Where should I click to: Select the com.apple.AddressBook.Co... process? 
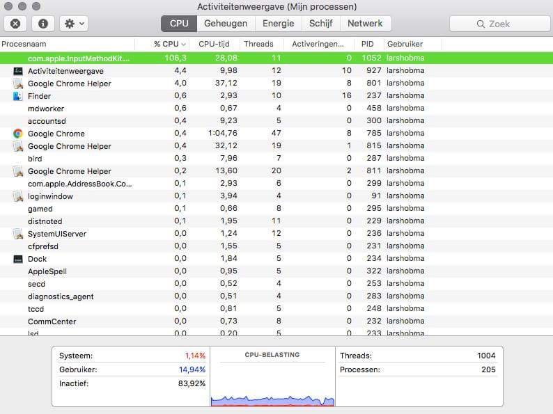80,184
